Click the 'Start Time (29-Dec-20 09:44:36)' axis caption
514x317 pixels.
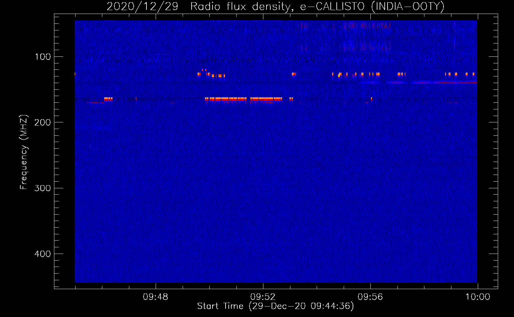click(x=275, y=306)
